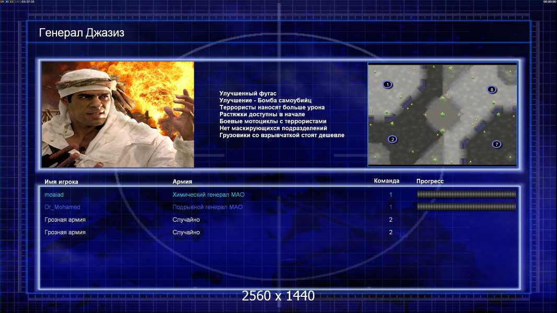Select player name 'Dr_Mohamed'
Image resolution: width=557 pixels, height=313 pixels.
click(62, 207)
